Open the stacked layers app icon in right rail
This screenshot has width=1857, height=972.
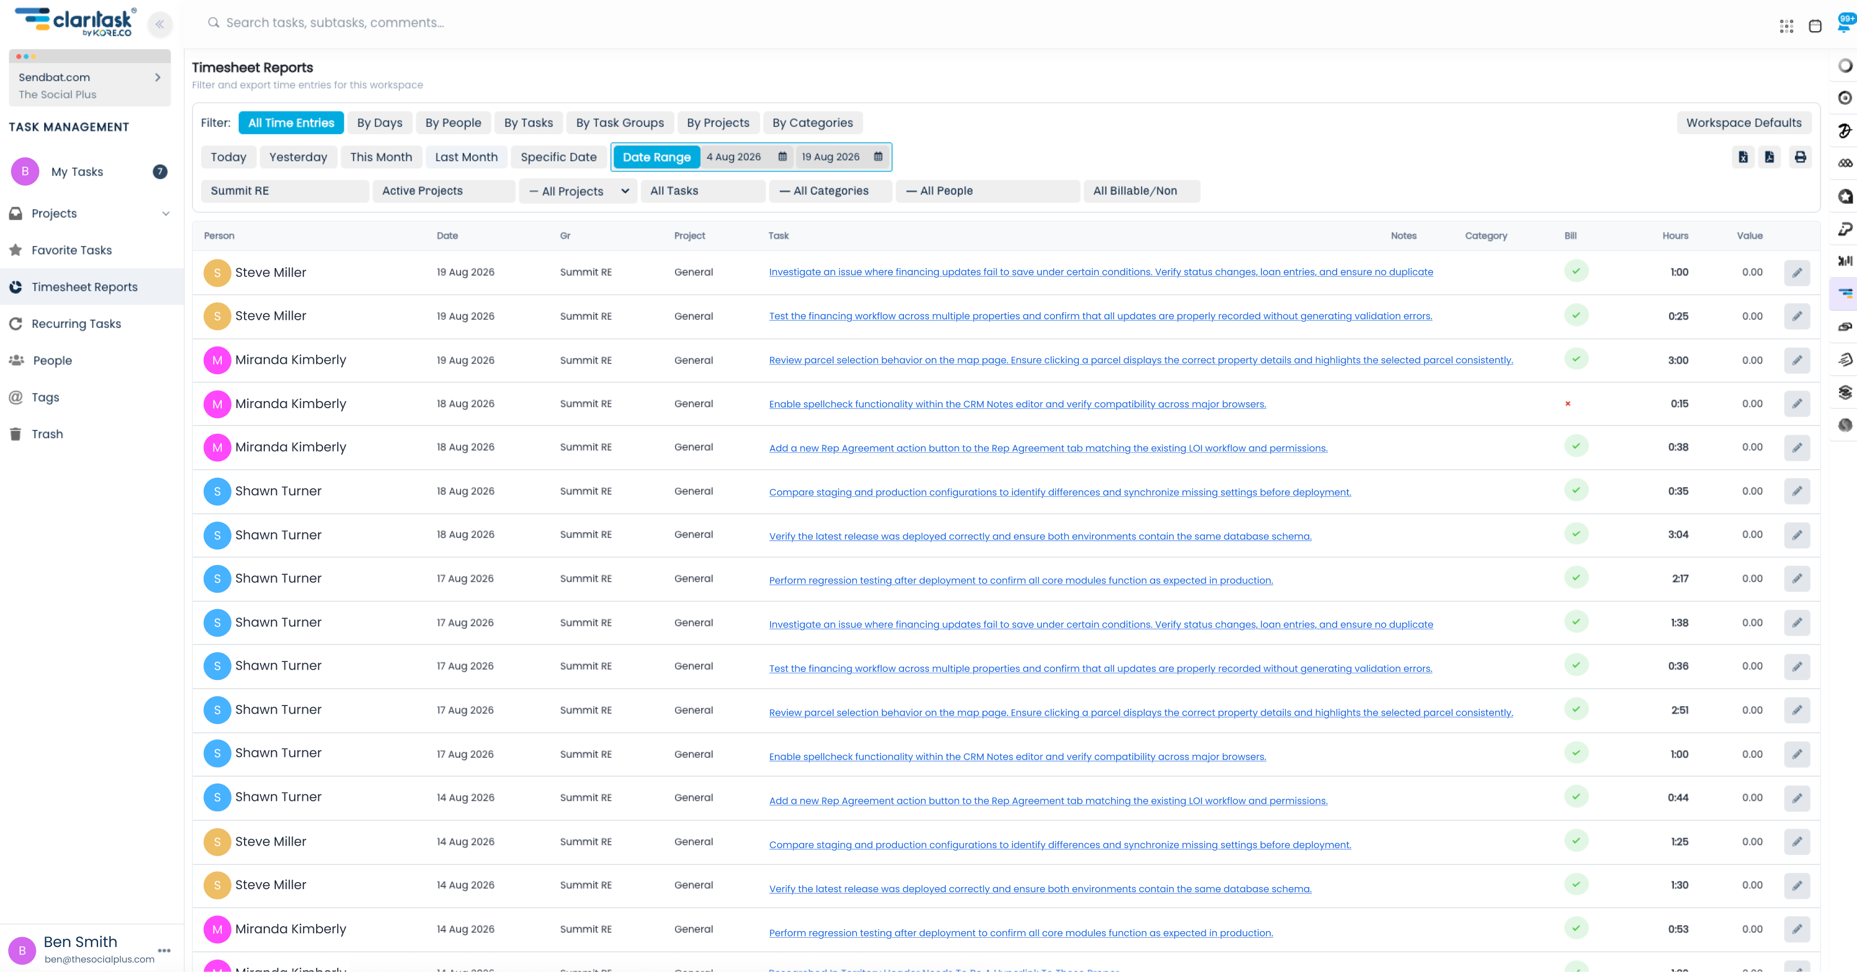click(x=1845, y=392)
